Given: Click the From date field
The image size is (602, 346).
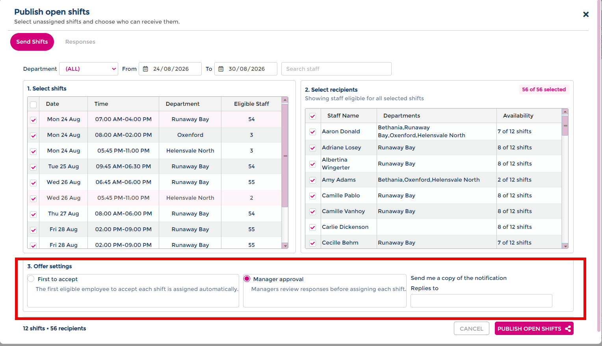Looking at the screenshot, I should click(170, 69).
